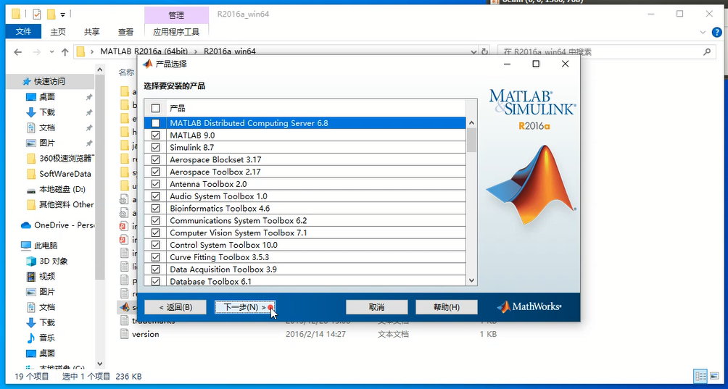Viewport: 728px width, 389px height.
Task: Open the 主页 ribbon tab
Action: [58, 32]
